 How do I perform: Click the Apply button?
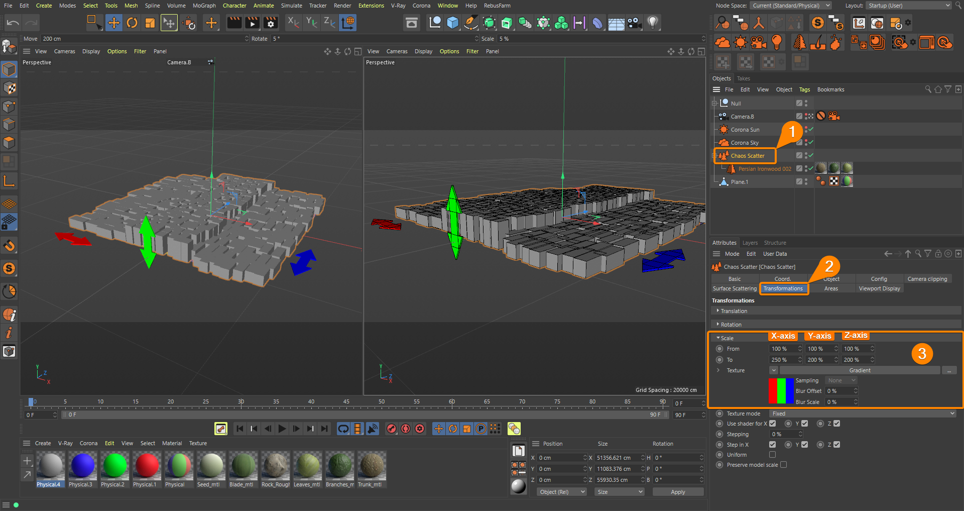pyautogui.click(x=677, y=492)
